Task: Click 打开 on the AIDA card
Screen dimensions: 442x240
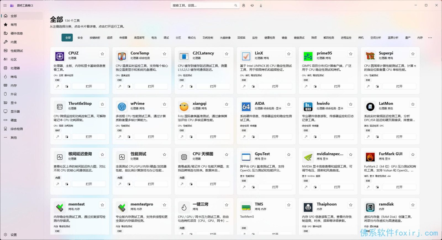Action: click(275, 137)
